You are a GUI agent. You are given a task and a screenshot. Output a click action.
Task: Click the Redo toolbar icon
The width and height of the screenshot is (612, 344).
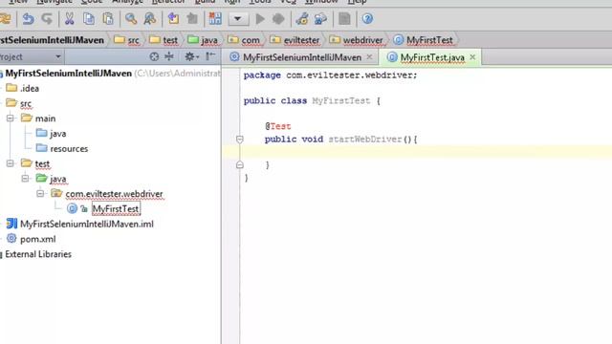[47, 19]
